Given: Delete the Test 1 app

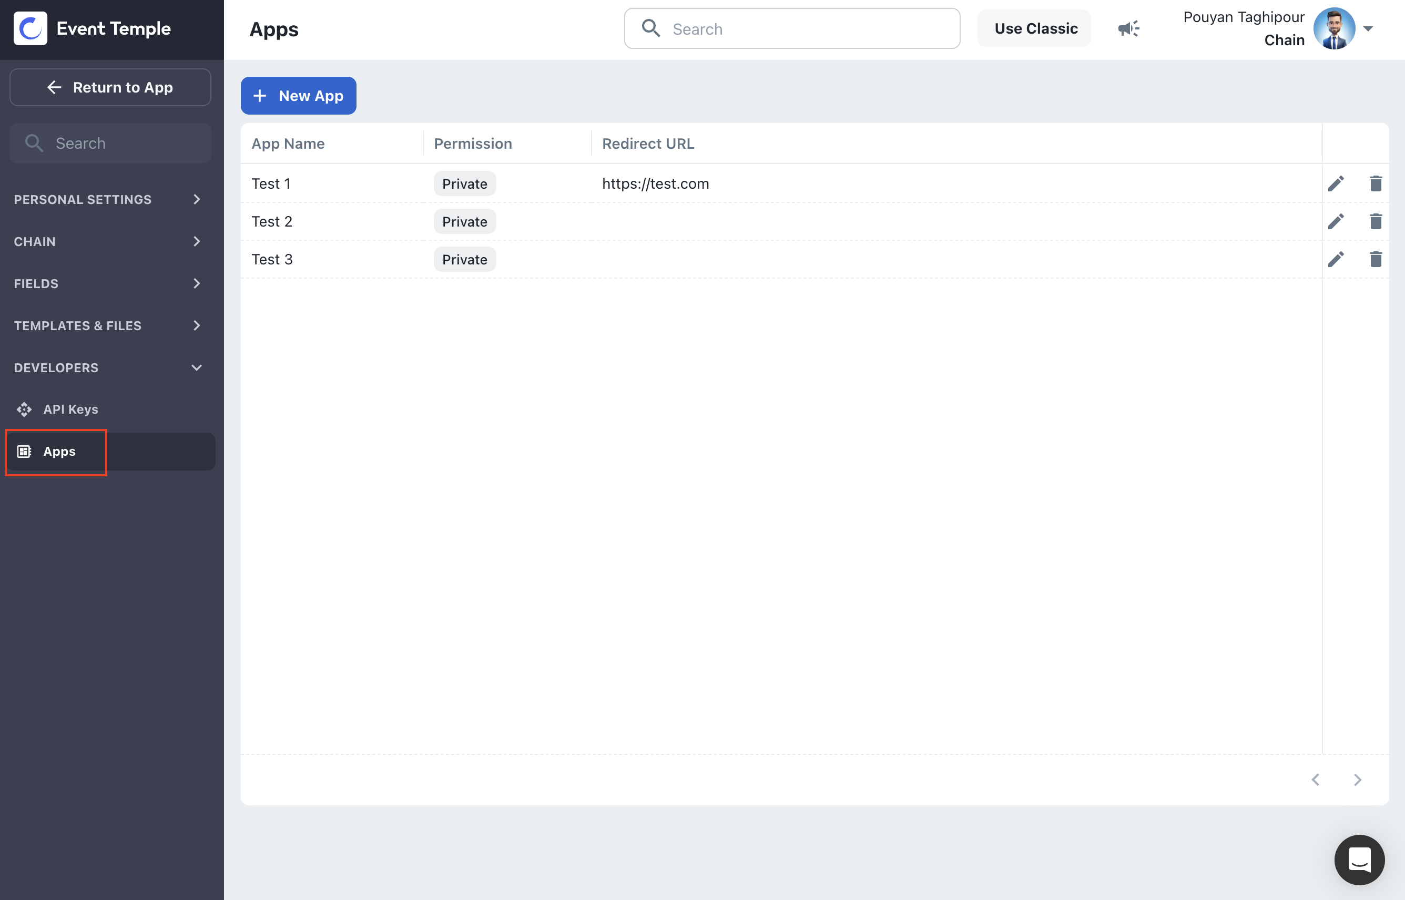Looking at the screenshot, I should [1375, 183].
